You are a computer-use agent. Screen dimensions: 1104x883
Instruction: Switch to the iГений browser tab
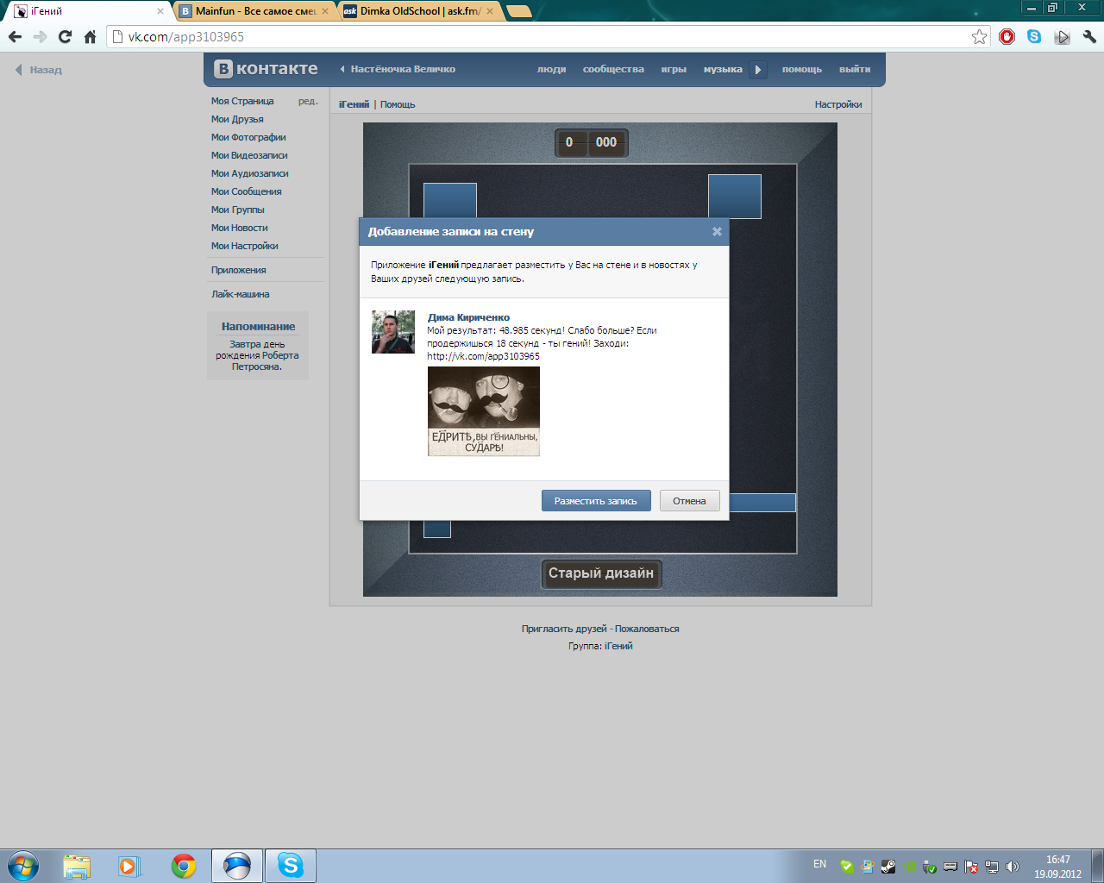pyautogui.click(x=86, y=11)
